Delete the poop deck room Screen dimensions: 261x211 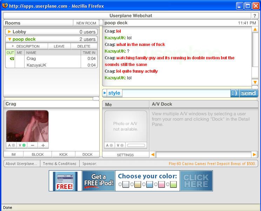coord(84,46)
